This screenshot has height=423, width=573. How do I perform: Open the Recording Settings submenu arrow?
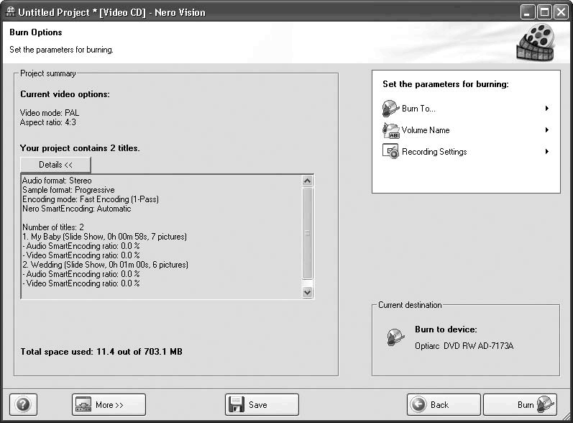[x=547, y=152]
